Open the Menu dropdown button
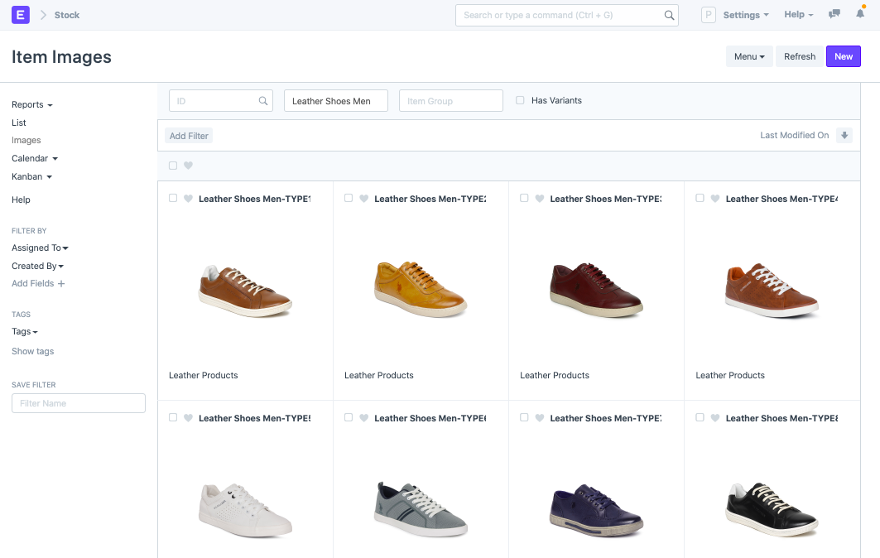 (748, 56)
